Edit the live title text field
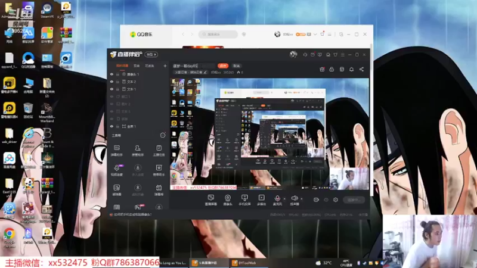 (193, 66)
